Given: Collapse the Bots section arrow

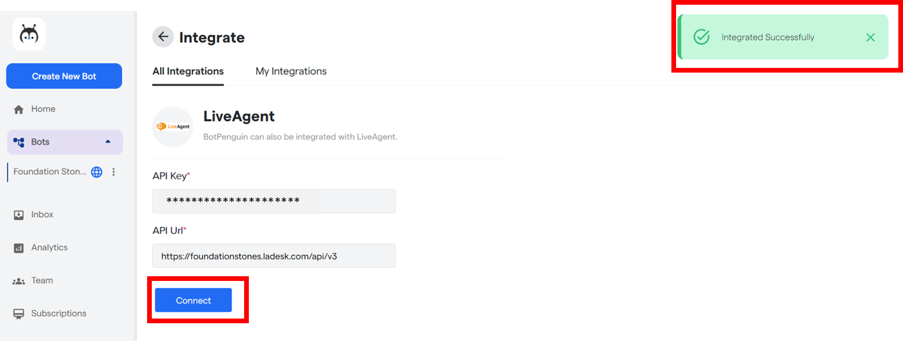Looking at the screenshot, I should (108, 142).
